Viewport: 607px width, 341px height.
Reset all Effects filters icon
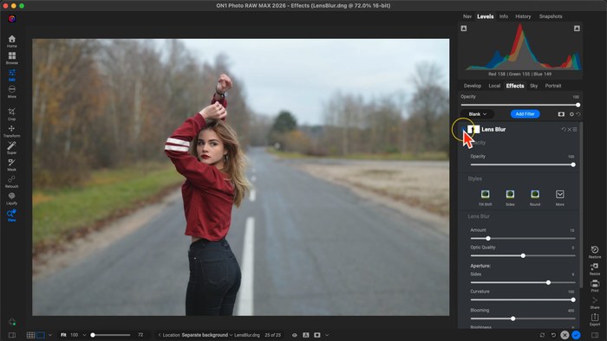(x=578, y=114)
